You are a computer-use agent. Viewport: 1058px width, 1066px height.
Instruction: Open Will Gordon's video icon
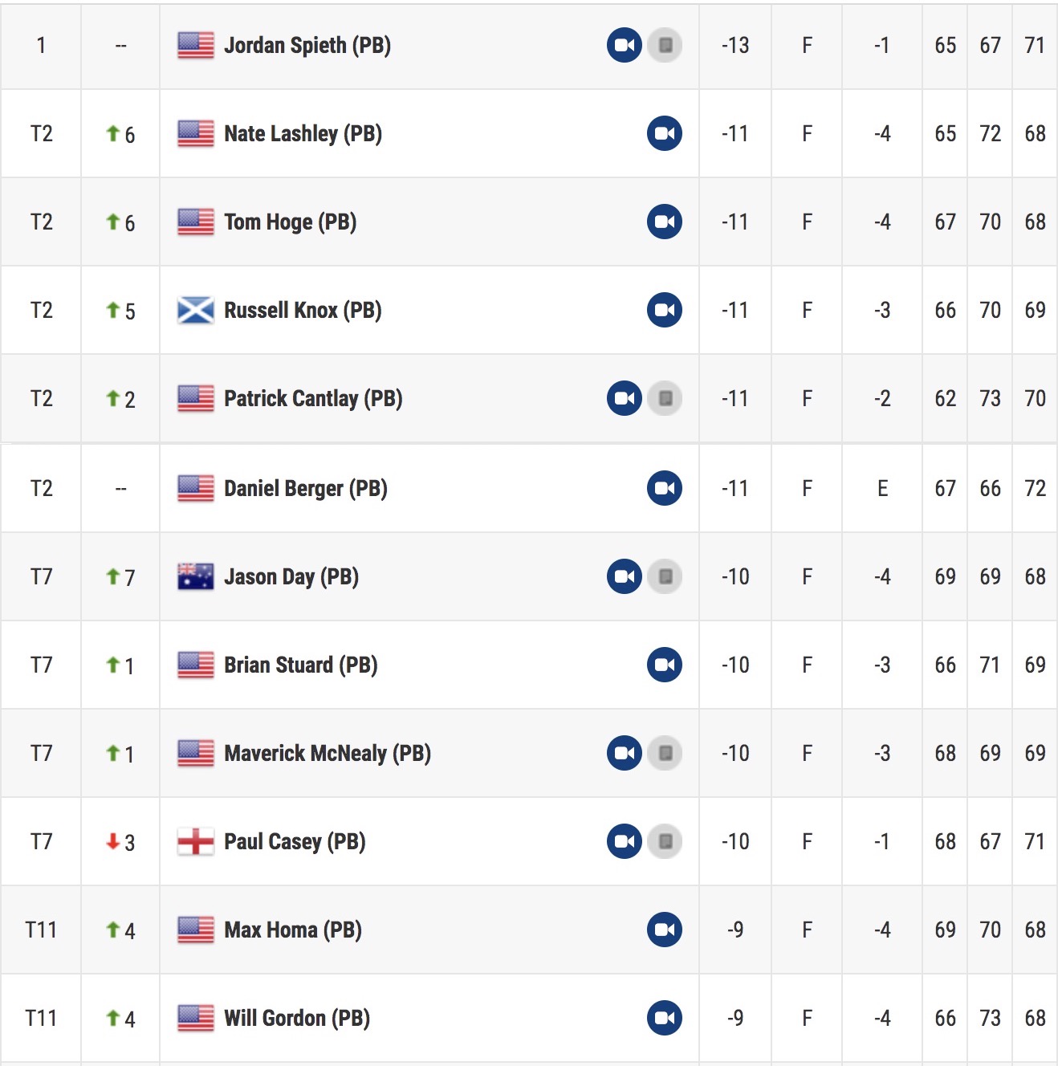(x=665, y=1018)
